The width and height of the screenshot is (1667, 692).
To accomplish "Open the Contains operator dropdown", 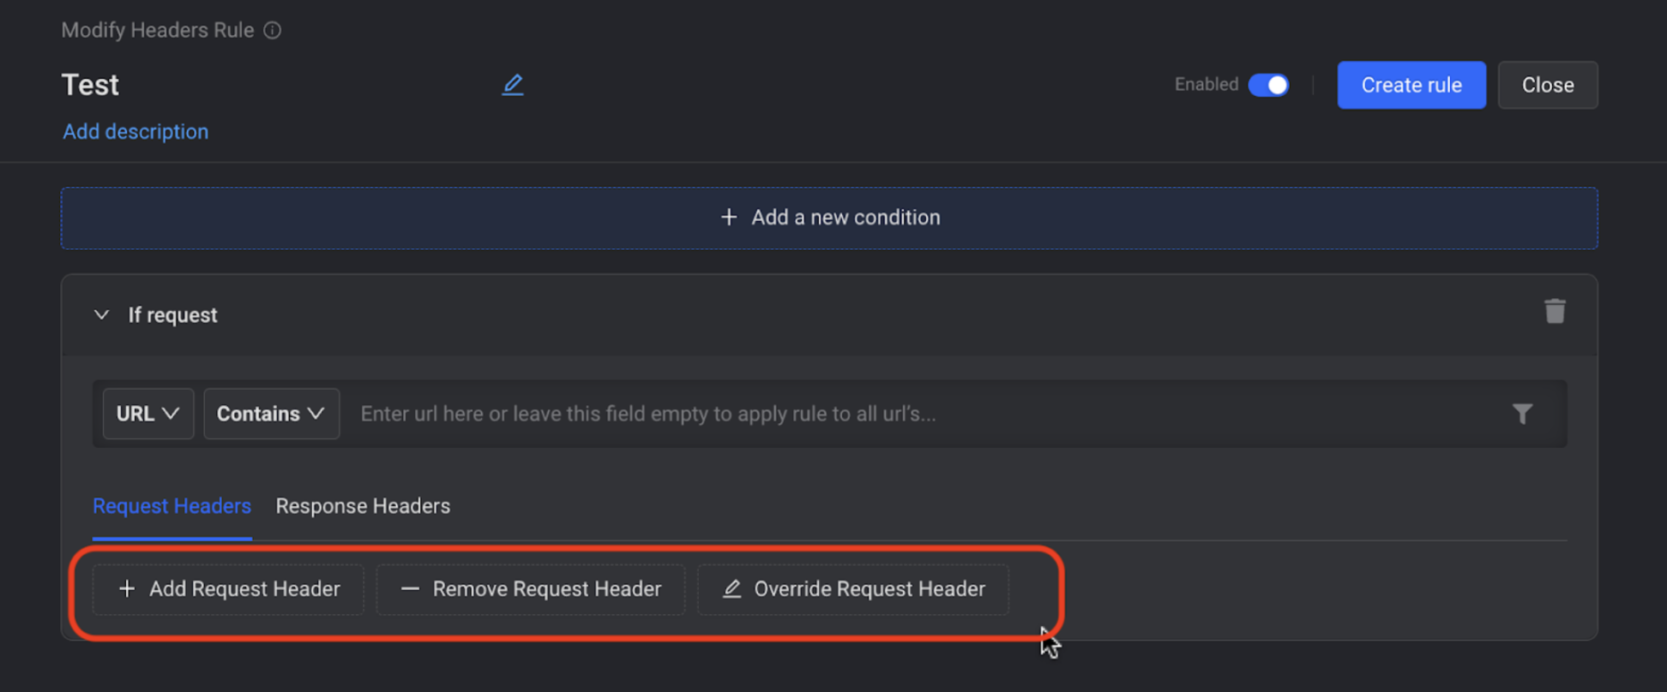I will click(271, 414).
